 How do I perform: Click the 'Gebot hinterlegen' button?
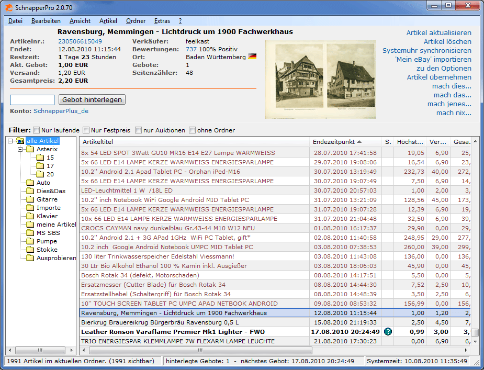(x=92, y=99)
